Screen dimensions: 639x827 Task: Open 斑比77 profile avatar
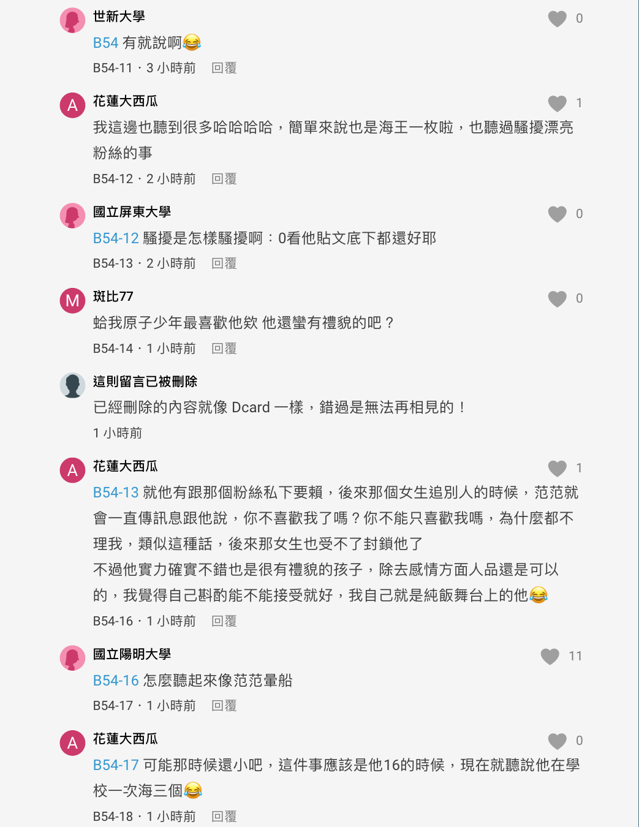(x=72, y=300)
